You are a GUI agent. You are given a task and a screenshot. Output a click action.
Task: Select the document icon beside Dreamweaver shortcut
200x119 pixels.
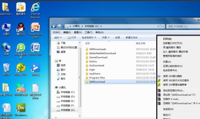coord(6,111)
